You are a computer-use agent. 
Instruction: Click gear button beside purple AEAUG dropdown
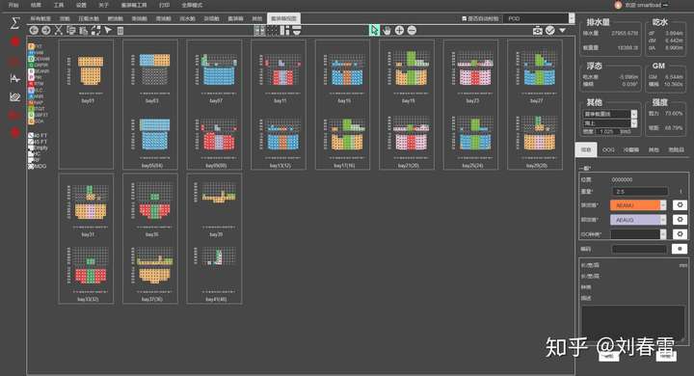tap(680, 220)
